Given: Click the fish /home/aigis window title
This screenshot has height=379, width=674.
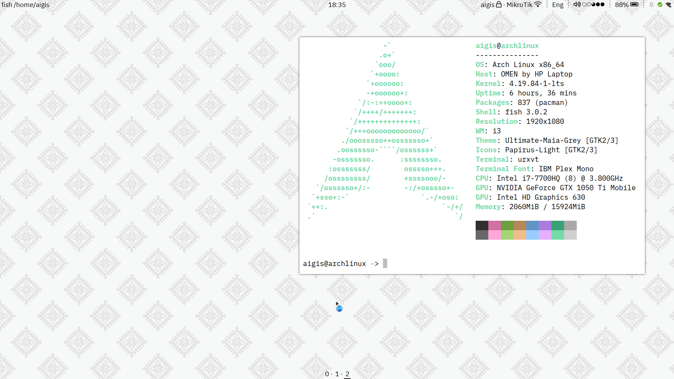Looking at the screenshot, I should [25, 5].
